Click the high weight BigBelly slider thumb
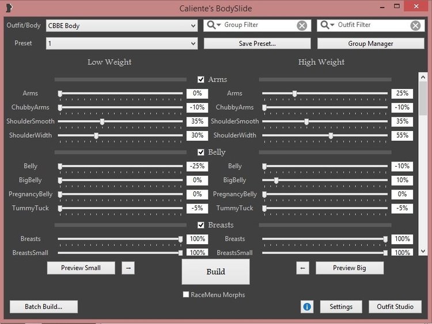Screen dimensions: 432x324 [x=276, y=180]
